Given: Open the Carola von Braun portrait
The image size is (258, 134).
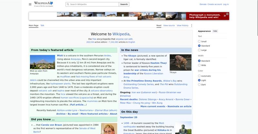Looking at the screenshot, I should [x=109, y=128].
